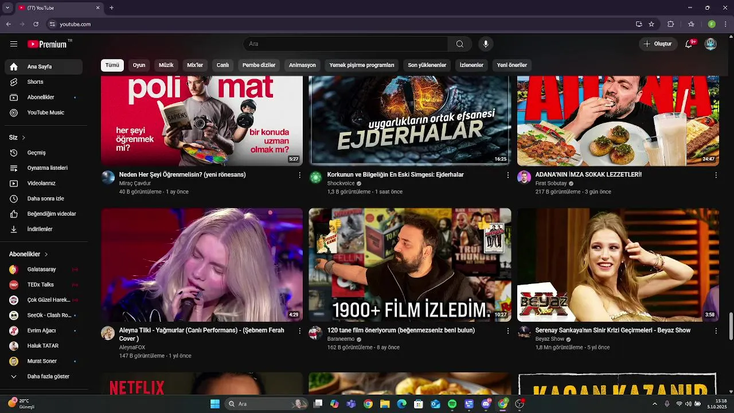Image resolution: width=734 pixels, height=413 pixels.
Task: Select the Pembe diziler chip
Action: click(x=259, y=65)
